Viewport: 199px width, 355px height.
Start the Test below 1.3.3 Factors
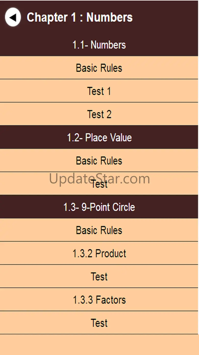(x=99, y=323)
